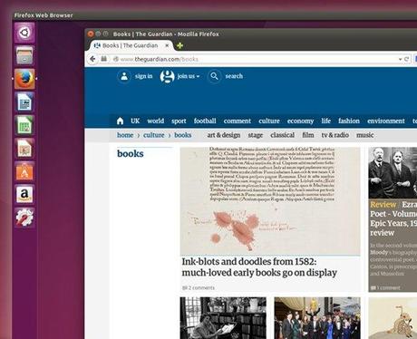Viewport: 417px width, 339px height.
Task: Open System Settings from the launcher
Action: coord(24,218)
